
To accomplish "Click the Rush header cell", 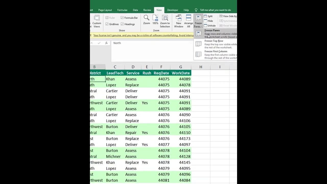I will click(147, 73).
